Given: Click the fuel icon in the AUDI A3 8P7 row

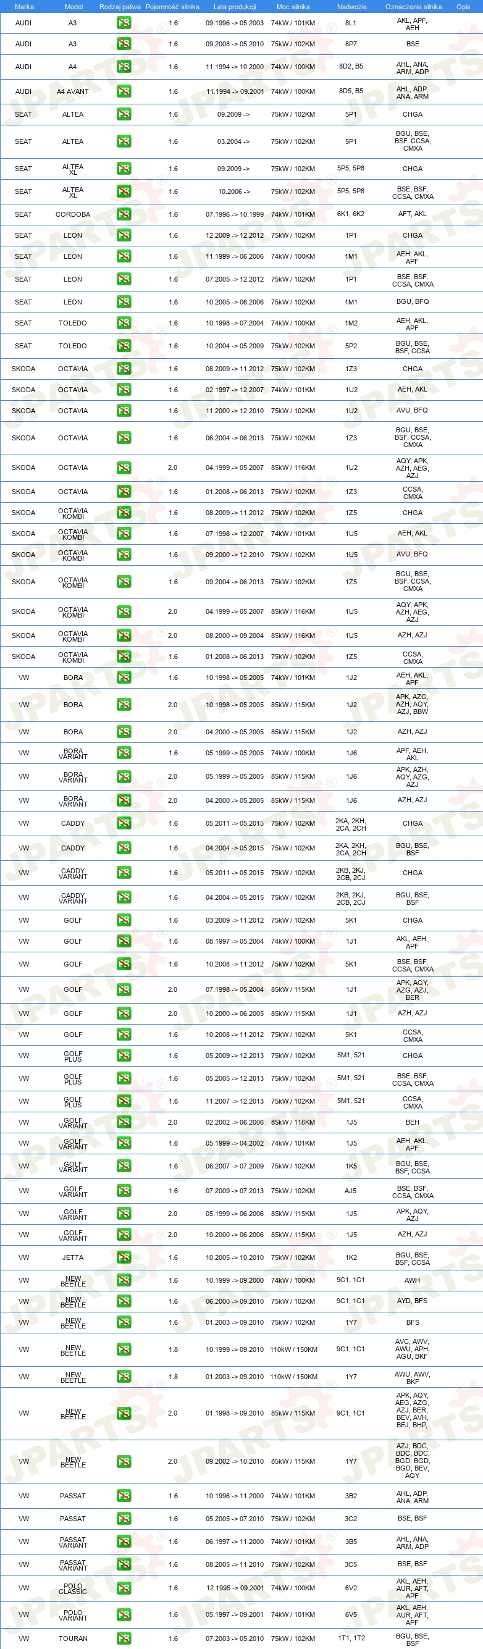Looking at the screenshot, I should coord(124,44).
